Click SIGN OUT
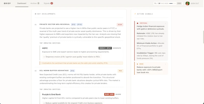This screenshot has width=204, height=104. coord(195,3)
